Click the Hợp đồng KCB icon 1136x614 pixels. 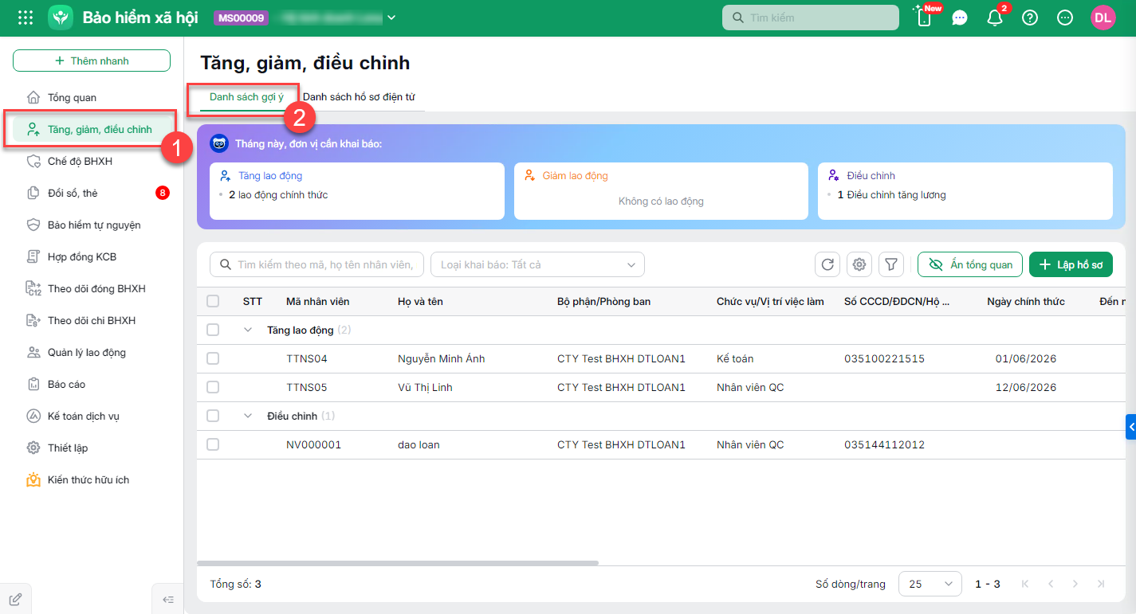pos(33,256)
